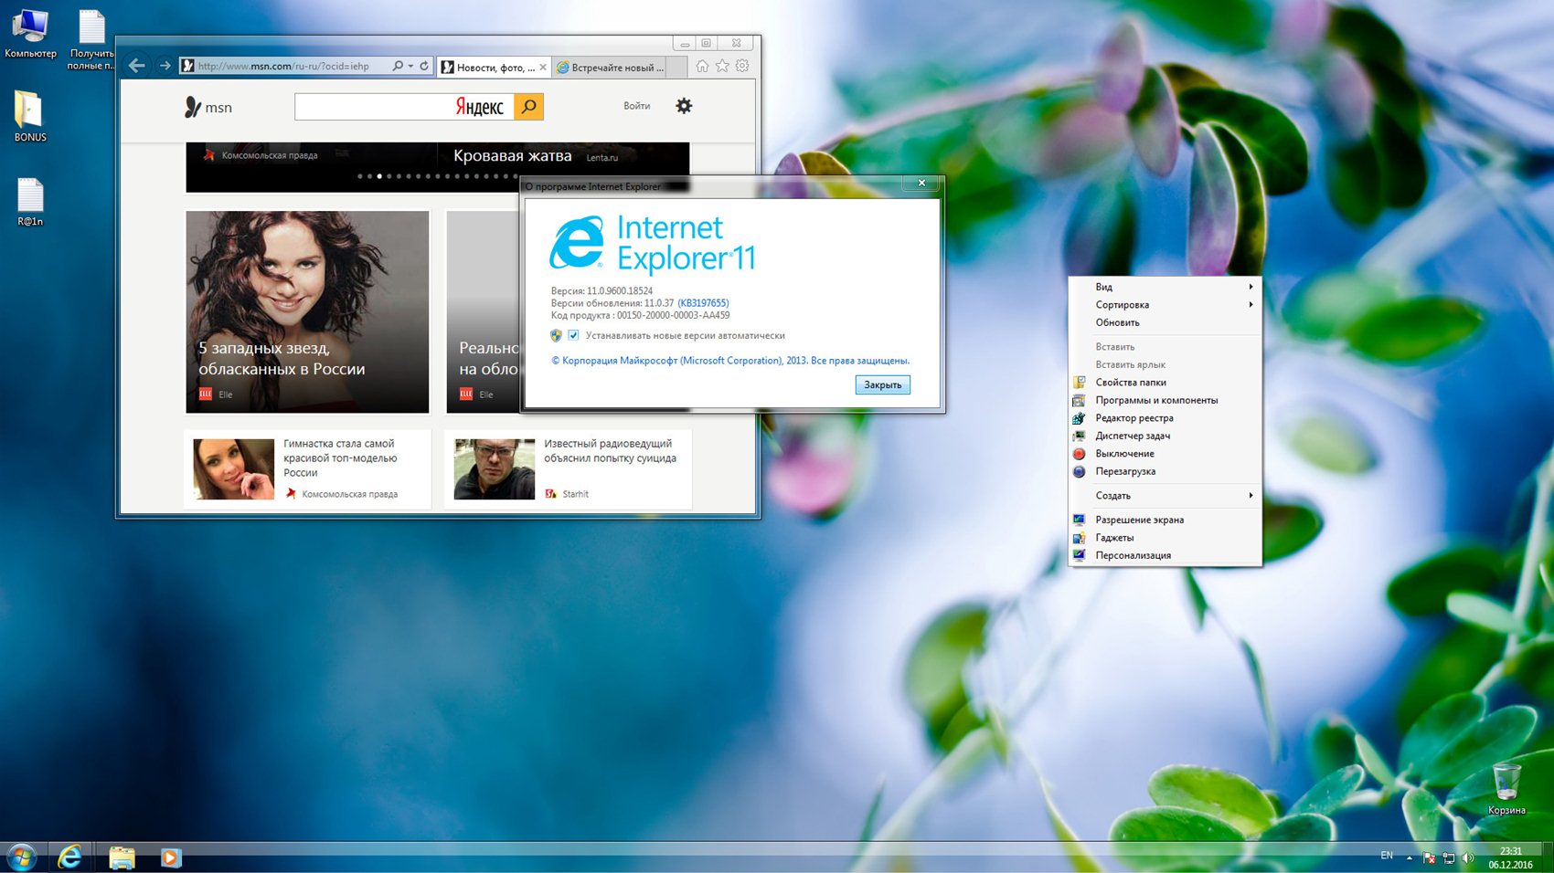Click the network tray icon
The image size is (1554, 873).
click(1449, 857)
